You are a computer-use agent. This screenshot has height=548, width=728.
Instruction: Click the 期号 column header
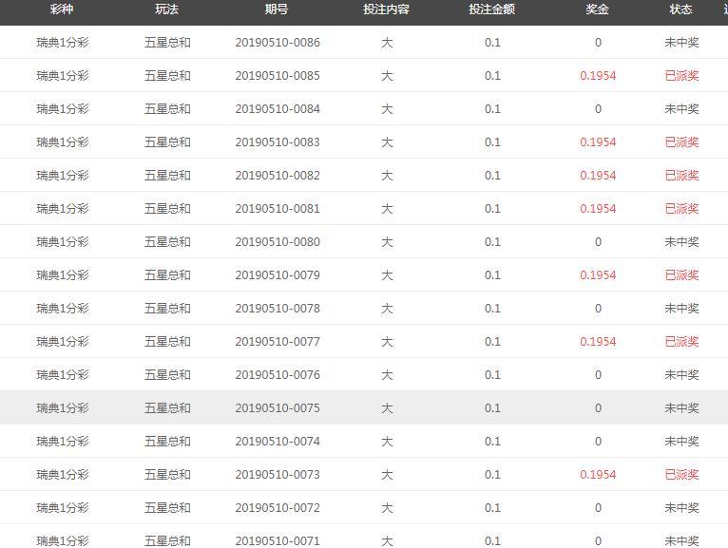point(277,9)
